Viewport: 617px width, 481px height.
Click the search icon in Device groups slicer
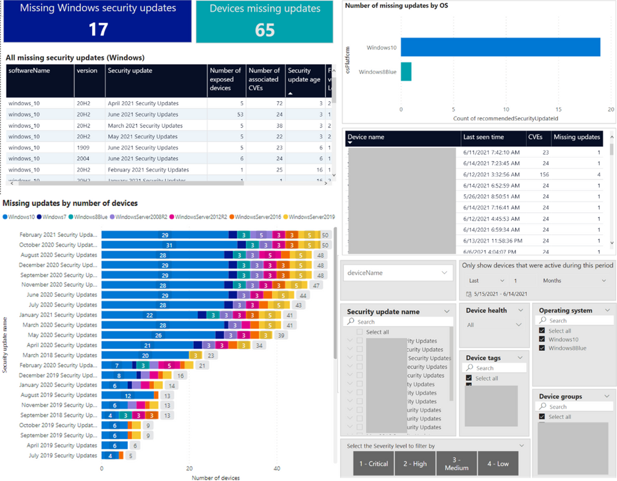pyautogui.click(x=542, y=407)
